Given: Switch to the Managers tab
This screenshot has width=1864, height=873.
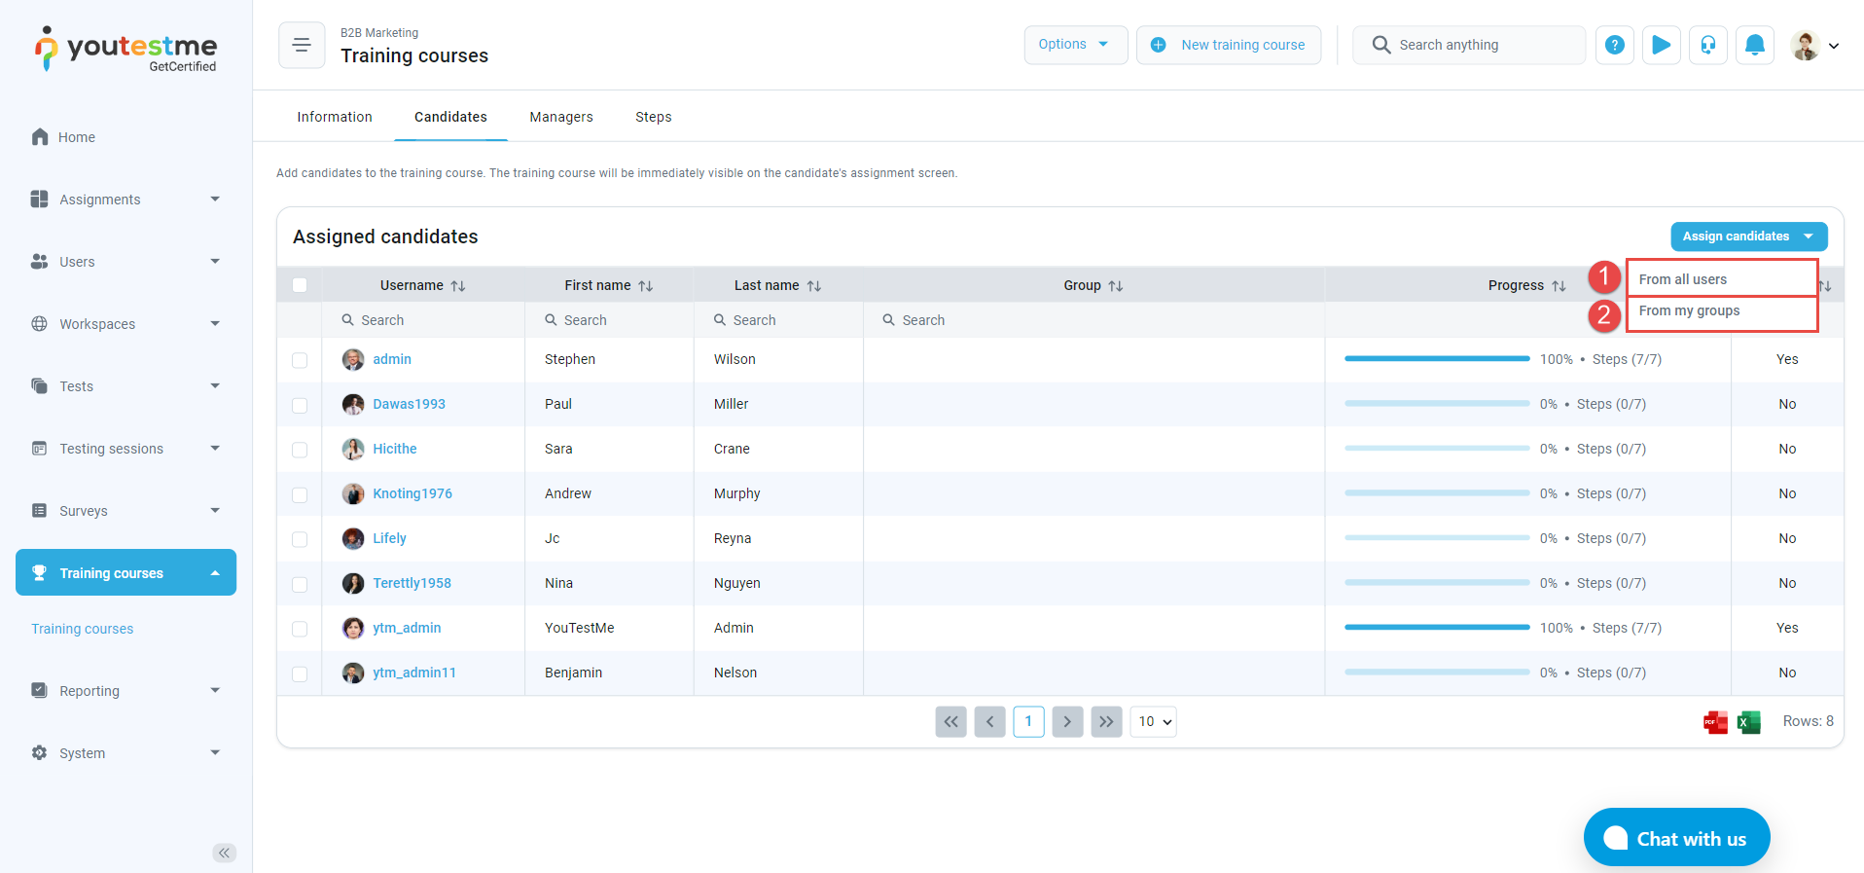Looking at the screenshot, I should click(560, 117).
